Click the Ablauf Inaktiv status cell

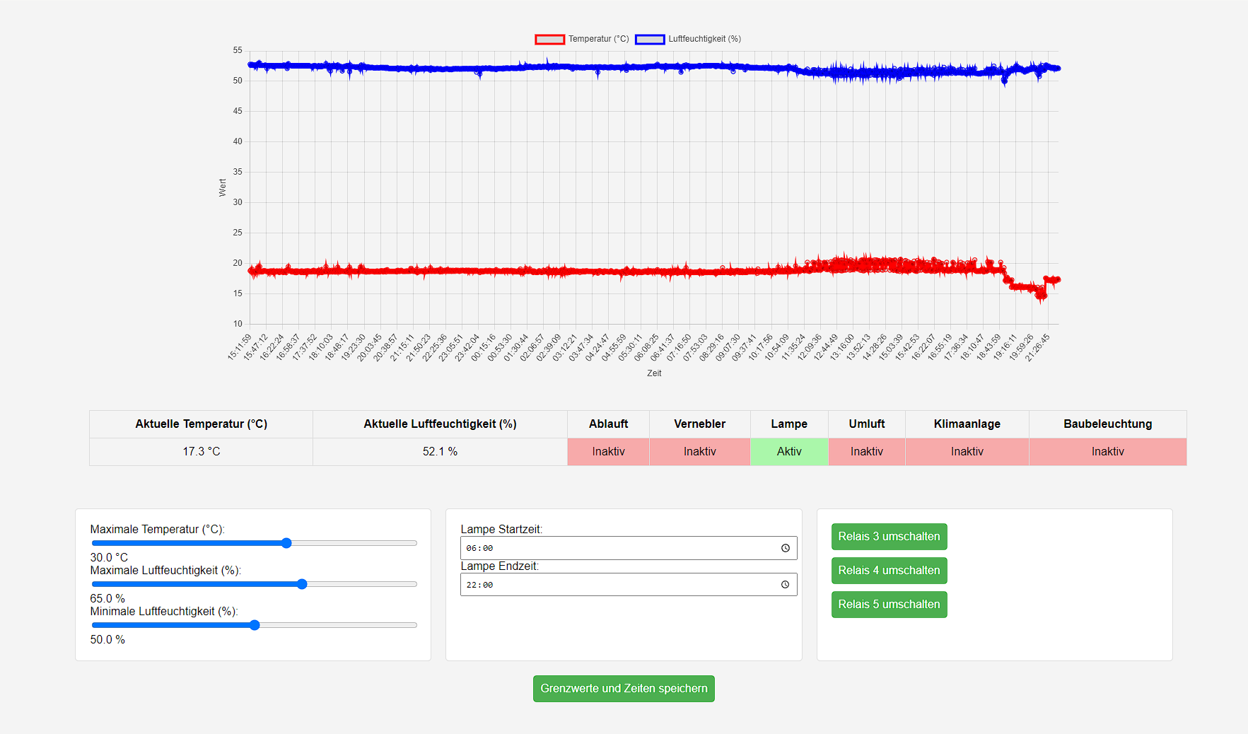tap(608, 452)
